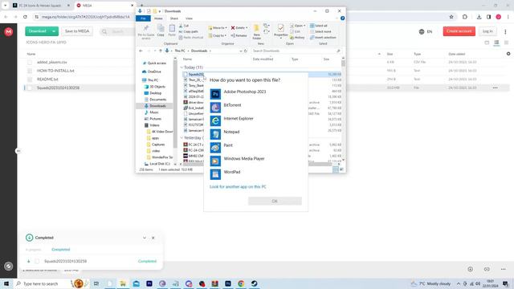Open address bar history dropdown in Explorer

click(241, 51)
